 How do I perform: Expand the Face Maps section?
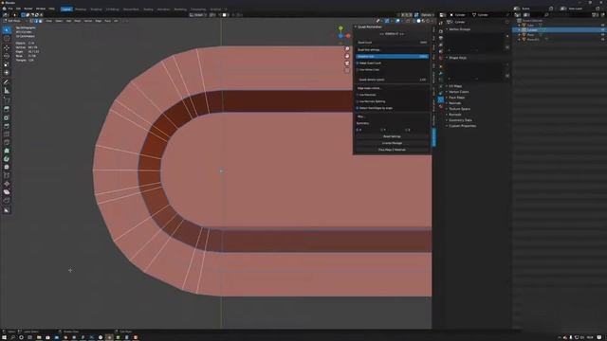coord(447,98)
